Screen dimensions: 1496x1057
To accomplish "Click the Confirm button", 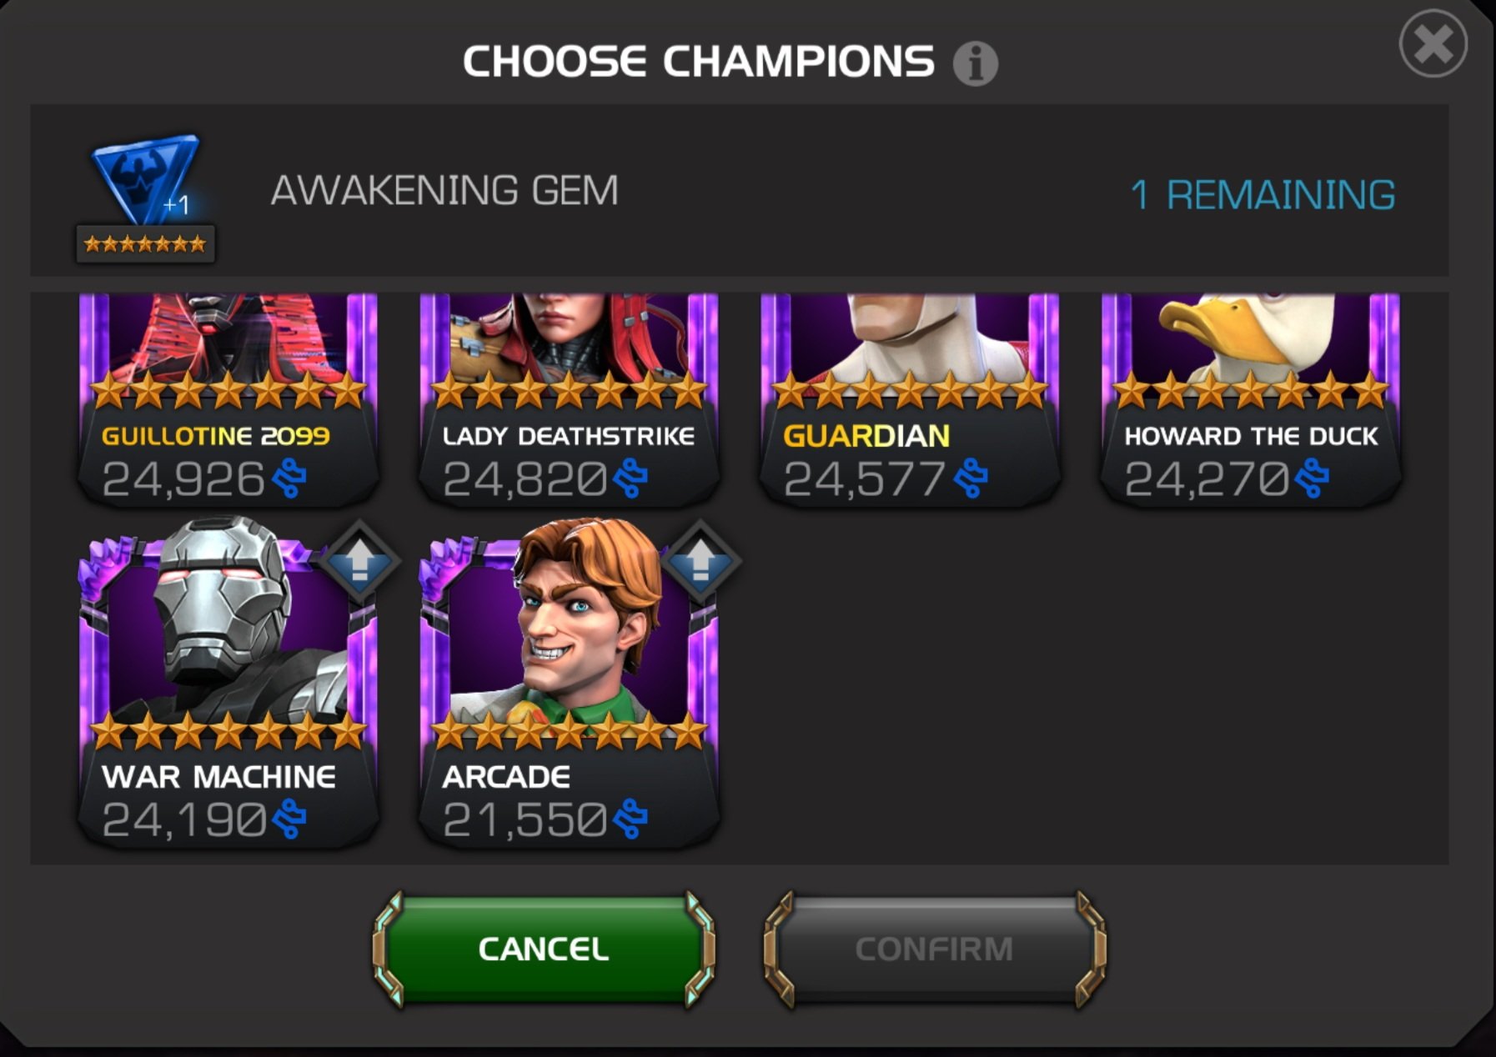I will [935, 949].
